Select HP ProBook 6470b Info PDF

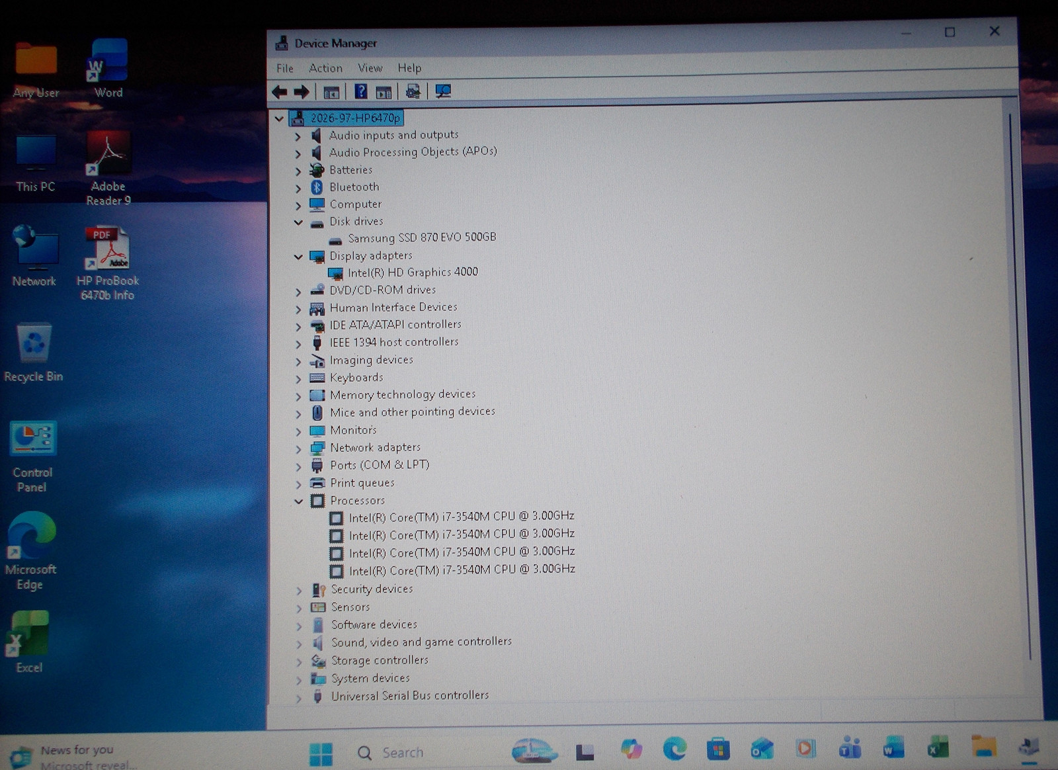[107, 264]
